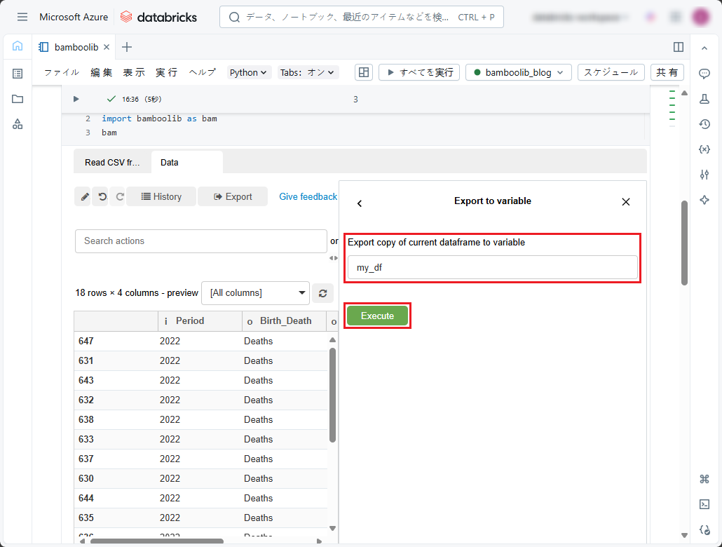Open the 編集 menu
The width and height of the screenshot is (722, 547).
101,72
